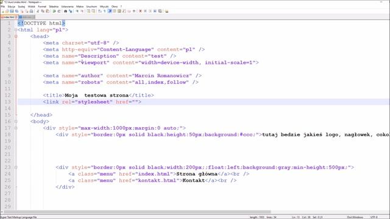390x219 pixels.
Task: Click the UTF-8 encoding in status bar
Action: (374, 217)
